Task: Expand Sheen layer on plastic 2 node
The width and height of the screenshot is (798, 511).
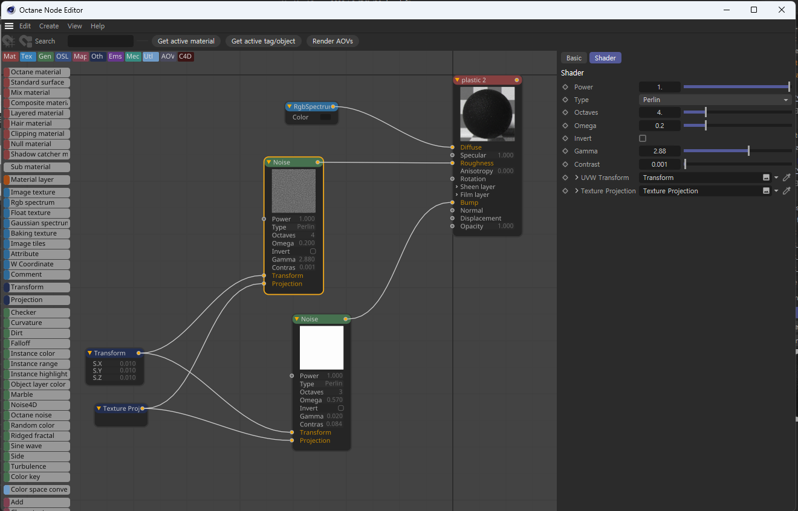Action: click(x=456, y=187)
